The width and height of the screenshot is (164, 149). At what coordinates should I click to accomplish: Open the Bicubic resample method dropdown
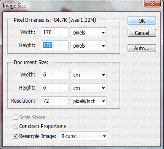[x=83, y=136]
